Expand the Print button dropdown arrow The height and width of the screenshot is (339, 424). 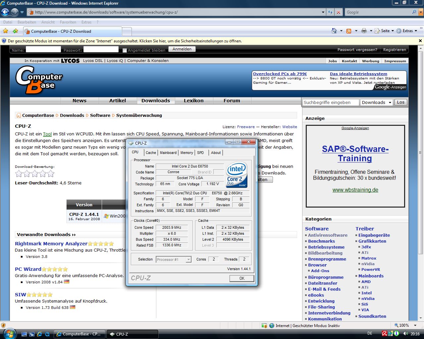point(371,31)
